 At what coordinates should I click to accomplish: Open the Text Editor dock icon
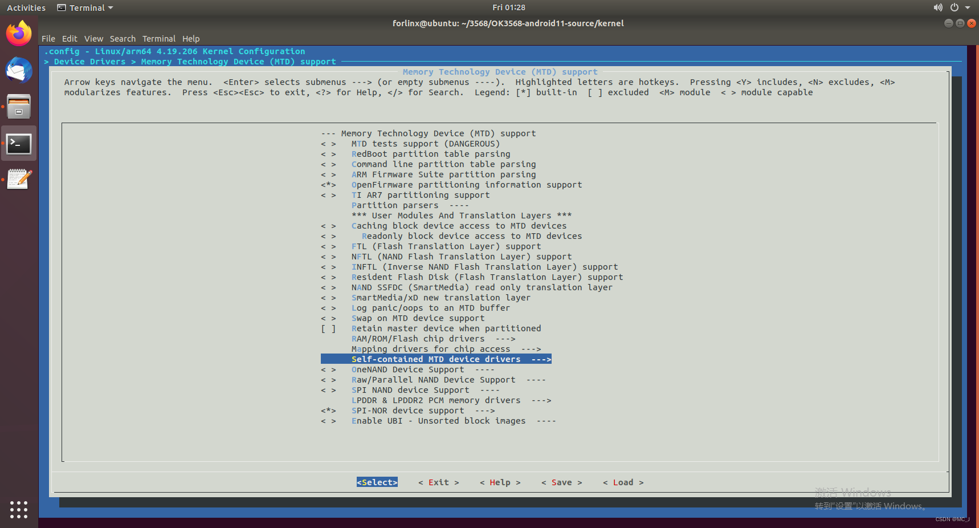[19, 180]
